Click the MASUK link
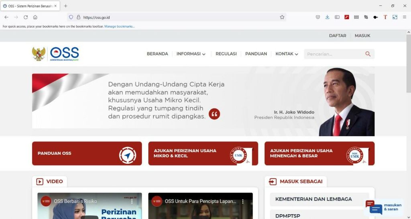The height and width of the screenshot is (219, 411). [362, 36]
